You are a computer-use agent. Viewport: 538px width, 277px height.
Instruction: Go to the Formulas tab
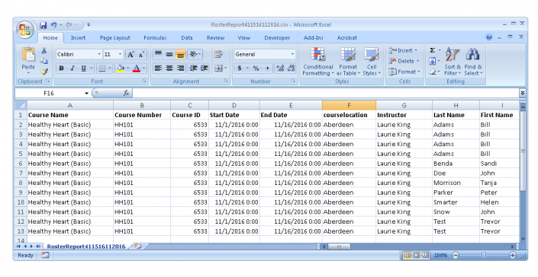(155, 37)
